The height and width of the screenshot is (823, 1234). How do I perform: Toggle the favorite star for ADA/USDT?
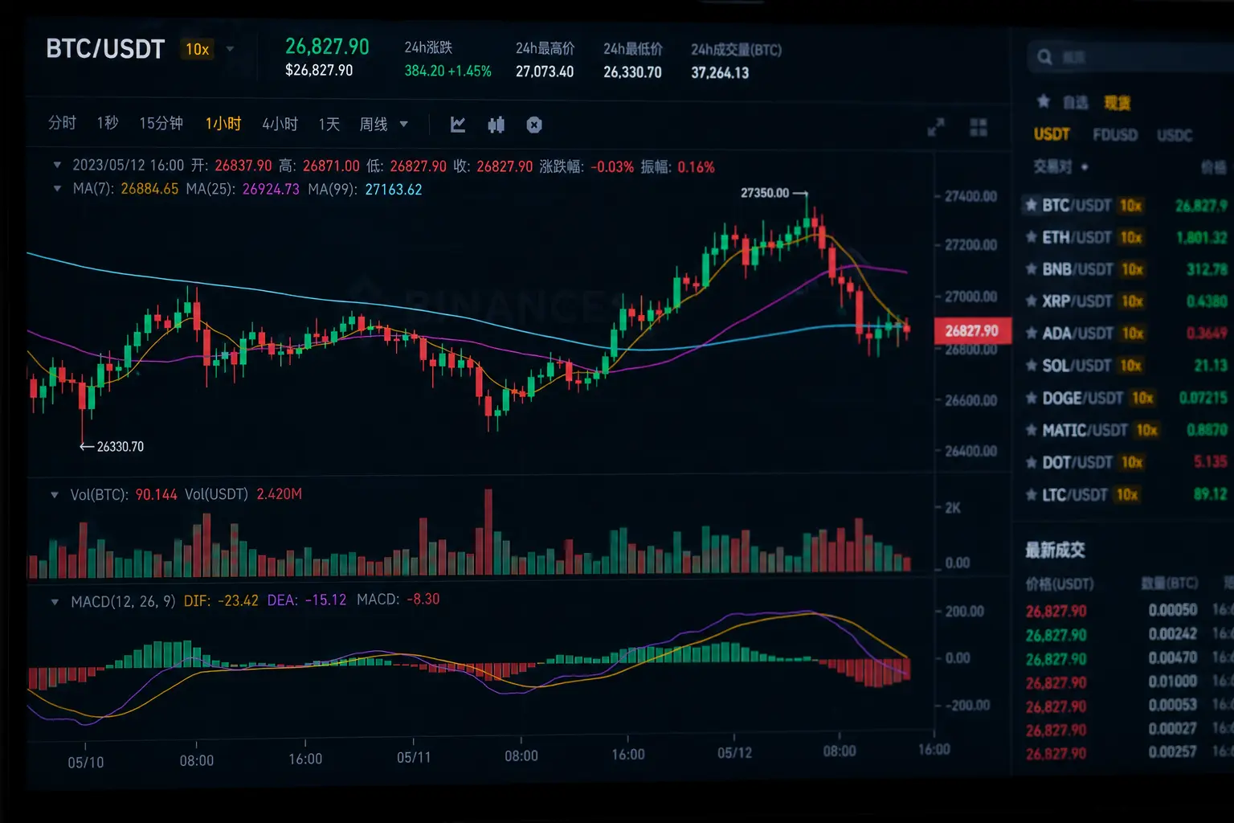(1032, 334)
